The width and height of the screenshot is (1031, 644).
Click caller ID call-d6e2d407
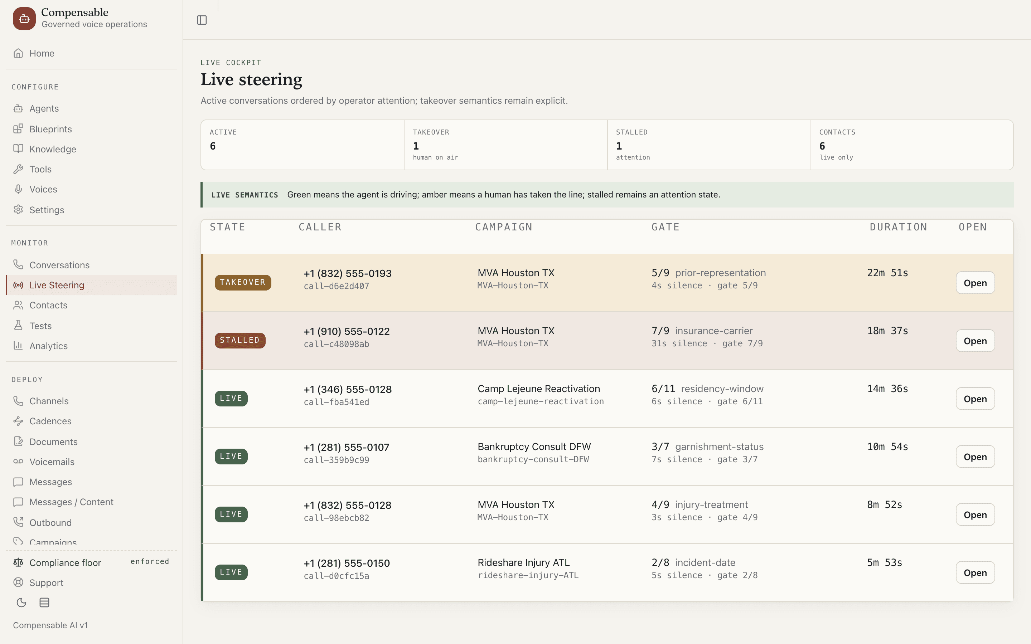336,286
